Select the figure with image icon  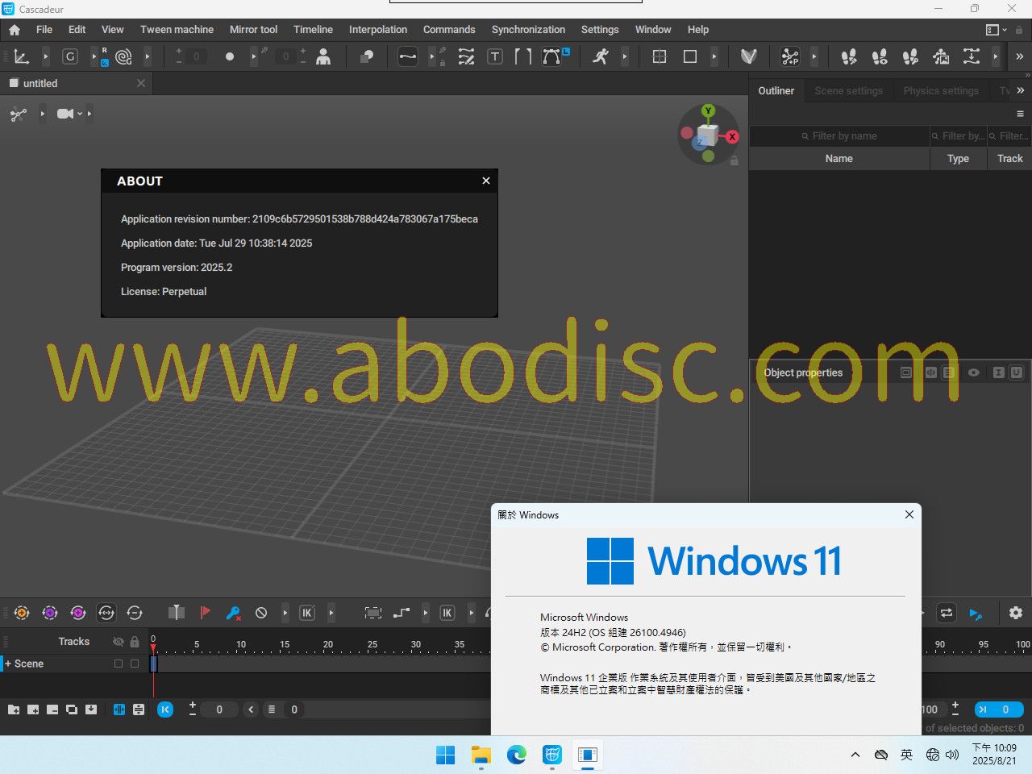[941, 56]
